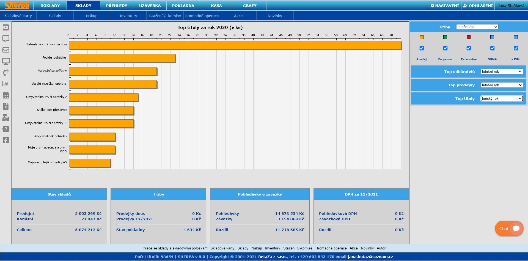The height and width of the screenshot is (261, 528).
Task: Click the green Fa pevno color swatch
Action: tap(445, 37)
